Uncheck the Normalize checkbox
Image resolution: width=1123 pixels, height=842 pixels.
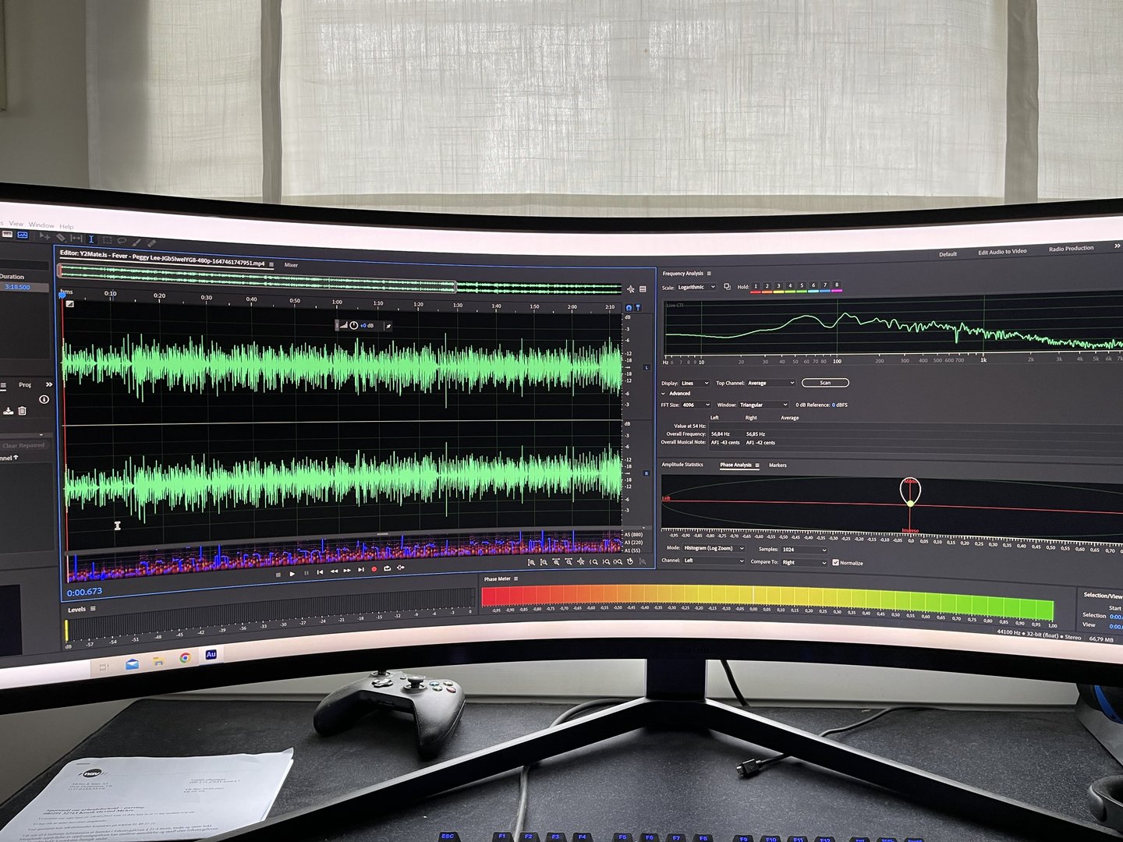(x=835, y=562)
